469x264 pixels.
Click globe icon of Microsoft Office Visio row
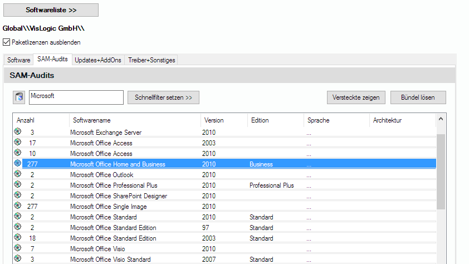(x=18, y=248)
